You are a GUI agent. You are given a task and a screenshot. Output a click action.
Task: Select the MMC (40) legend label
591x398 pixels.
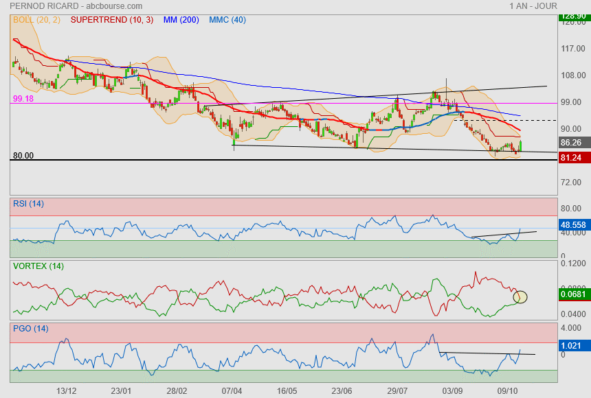pos(227,20)
